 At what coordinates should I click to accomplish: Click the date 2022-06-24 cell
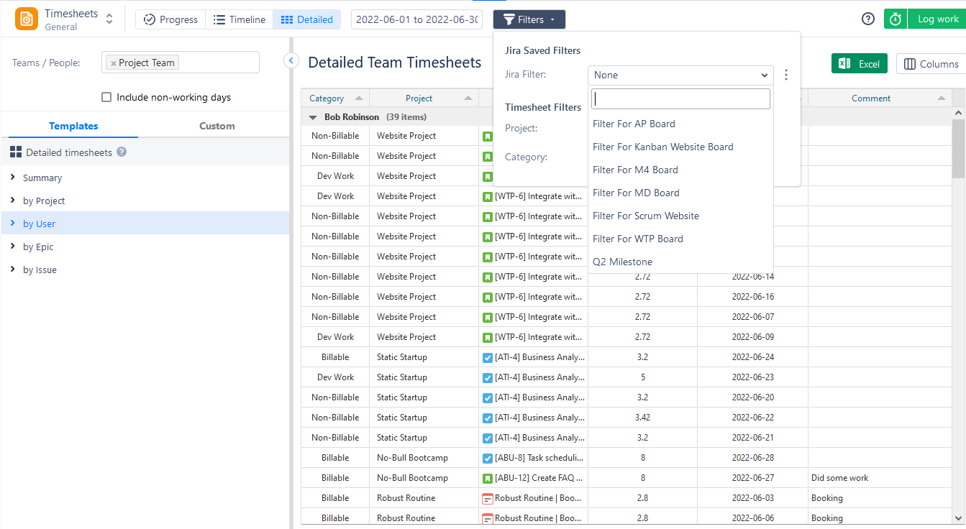[753, 357]
